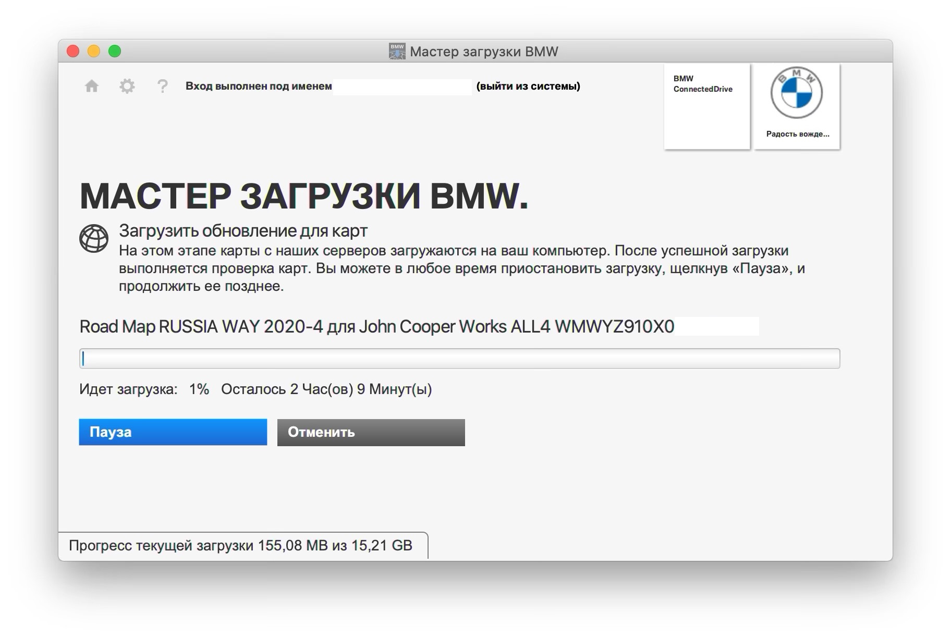This screenshot has width=951, height=638.
Task: Click the "МАСТЕР ЗАГРУЗКИ BMW." headline
Action: 304,196
